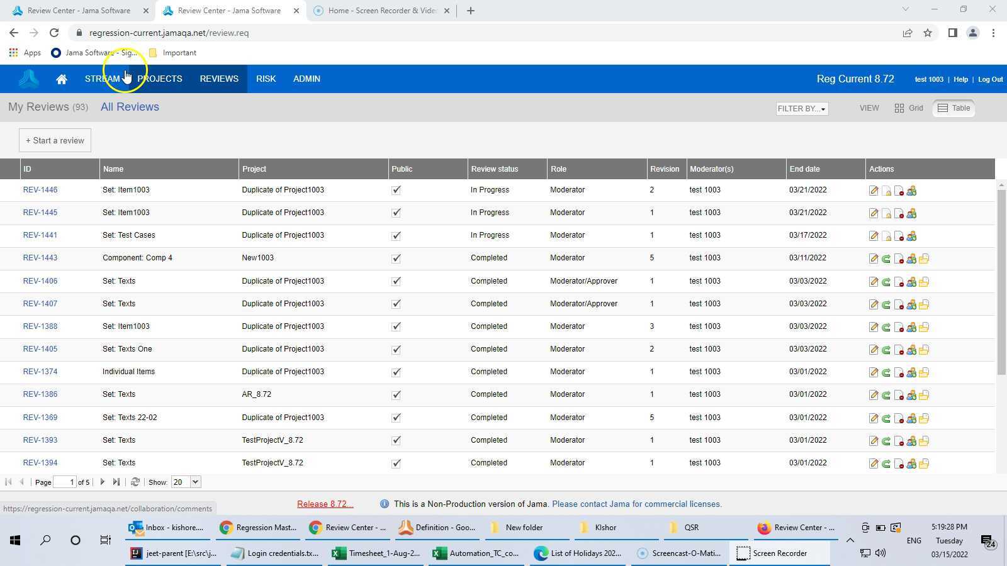Toggle Public checkbox on REV-1388 row

(x=396, y=326)
